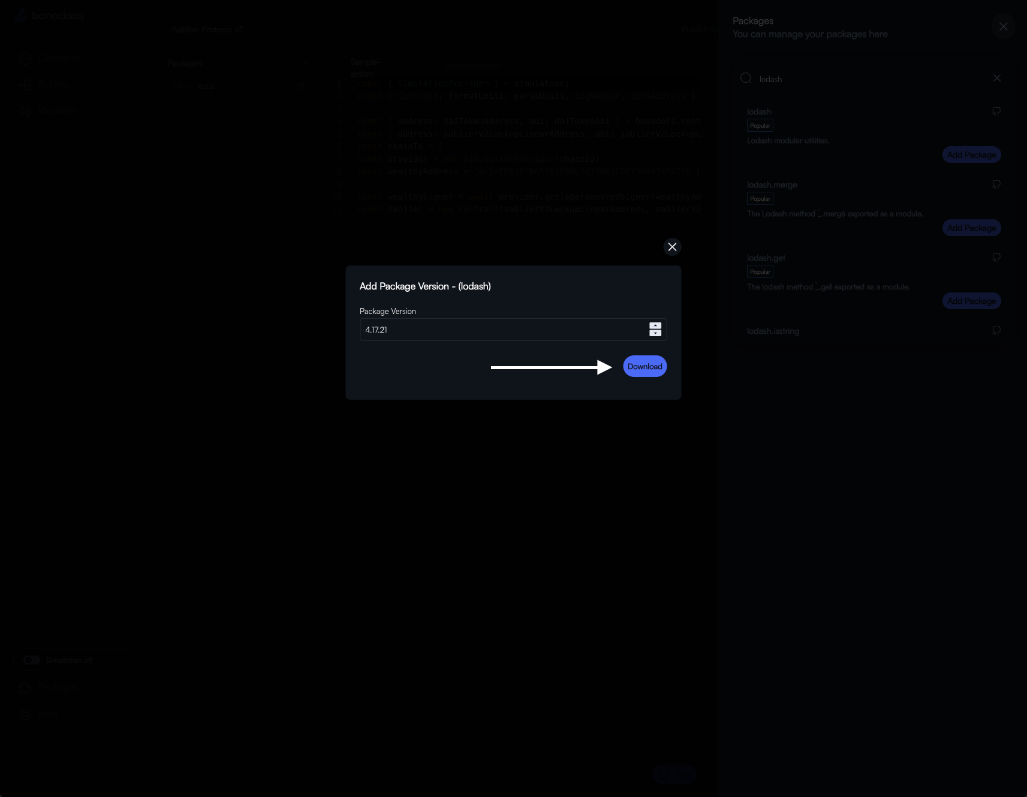Select the lodash.get result name

pyautogui.click(x=766, y=258)
